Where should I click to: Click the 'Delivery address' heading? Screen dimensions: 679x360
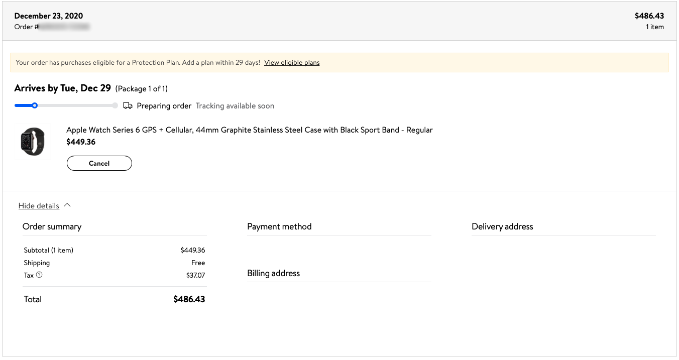click(502, 226)
